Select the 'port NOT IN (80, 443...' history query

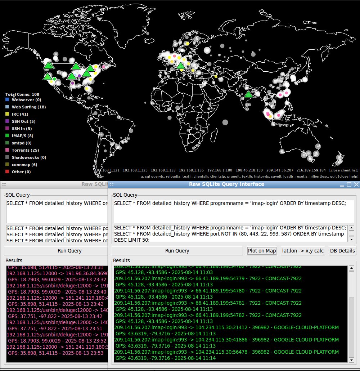point(229,237)
